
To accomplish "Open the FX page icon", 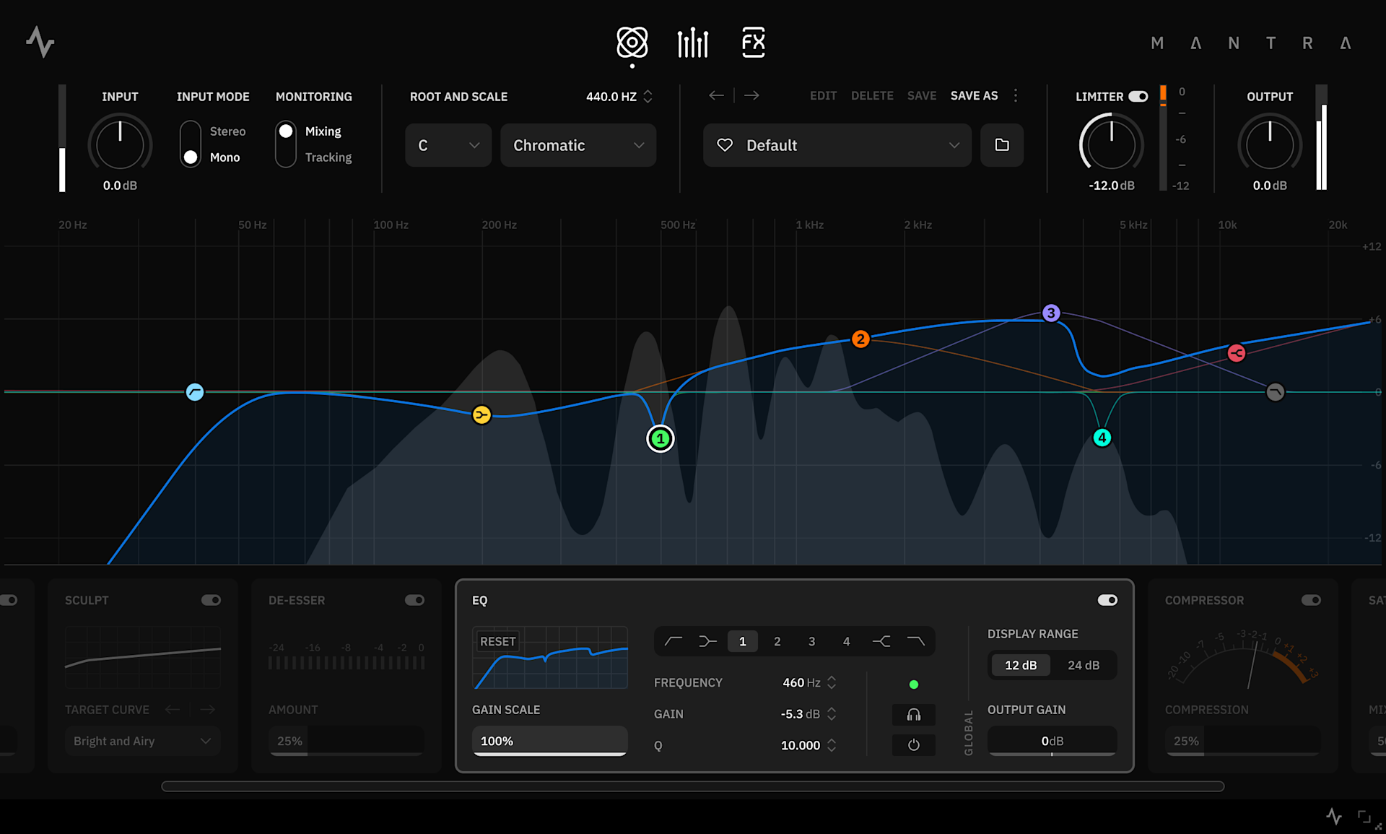I will (x=753, y=43).
